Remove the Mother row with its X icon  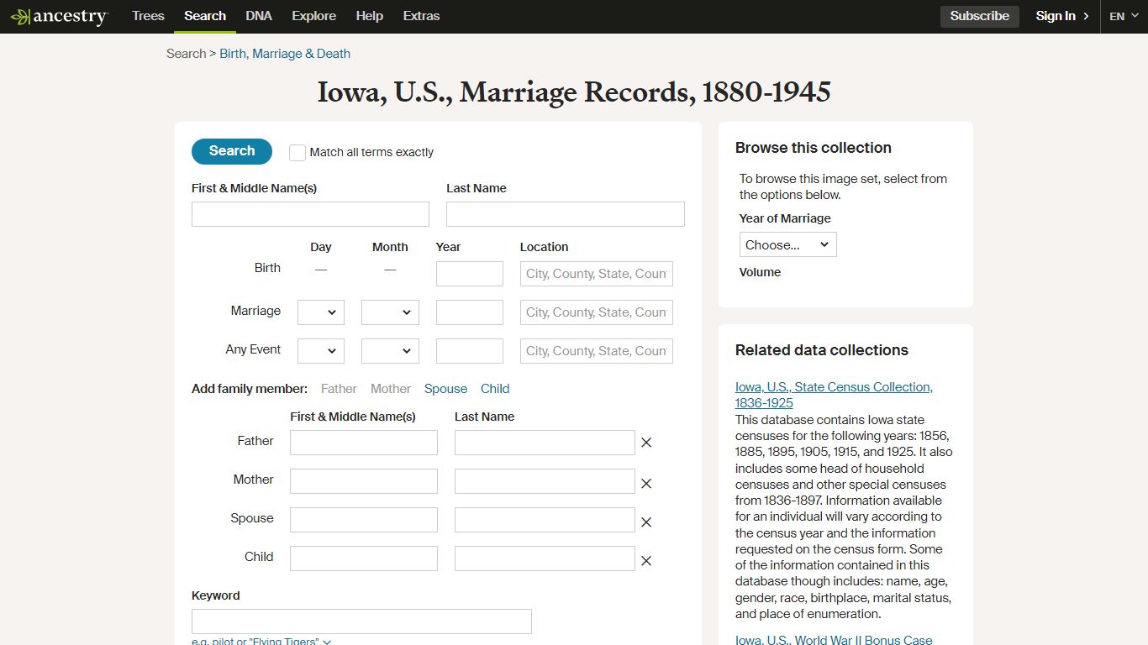pyautogui.click(x=646, y=484)
